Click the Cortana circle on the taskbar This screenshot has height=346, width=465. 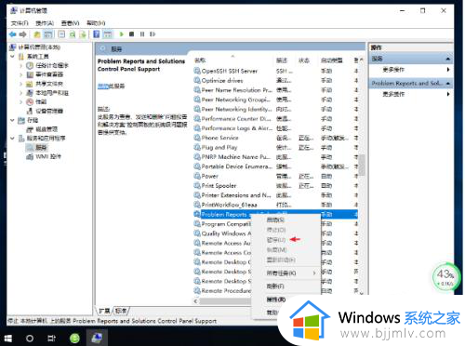pyautogui.click(x=30, y=339)
